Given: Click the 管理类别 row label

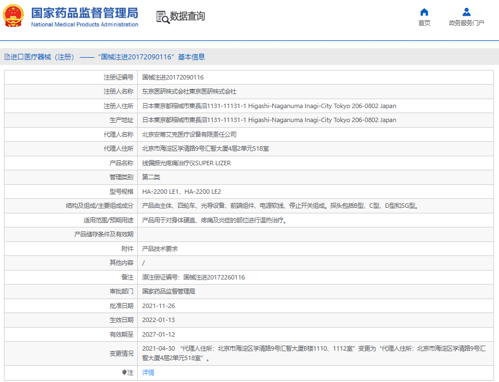Looking at the screenshot, I should click(x=121, y=177).
